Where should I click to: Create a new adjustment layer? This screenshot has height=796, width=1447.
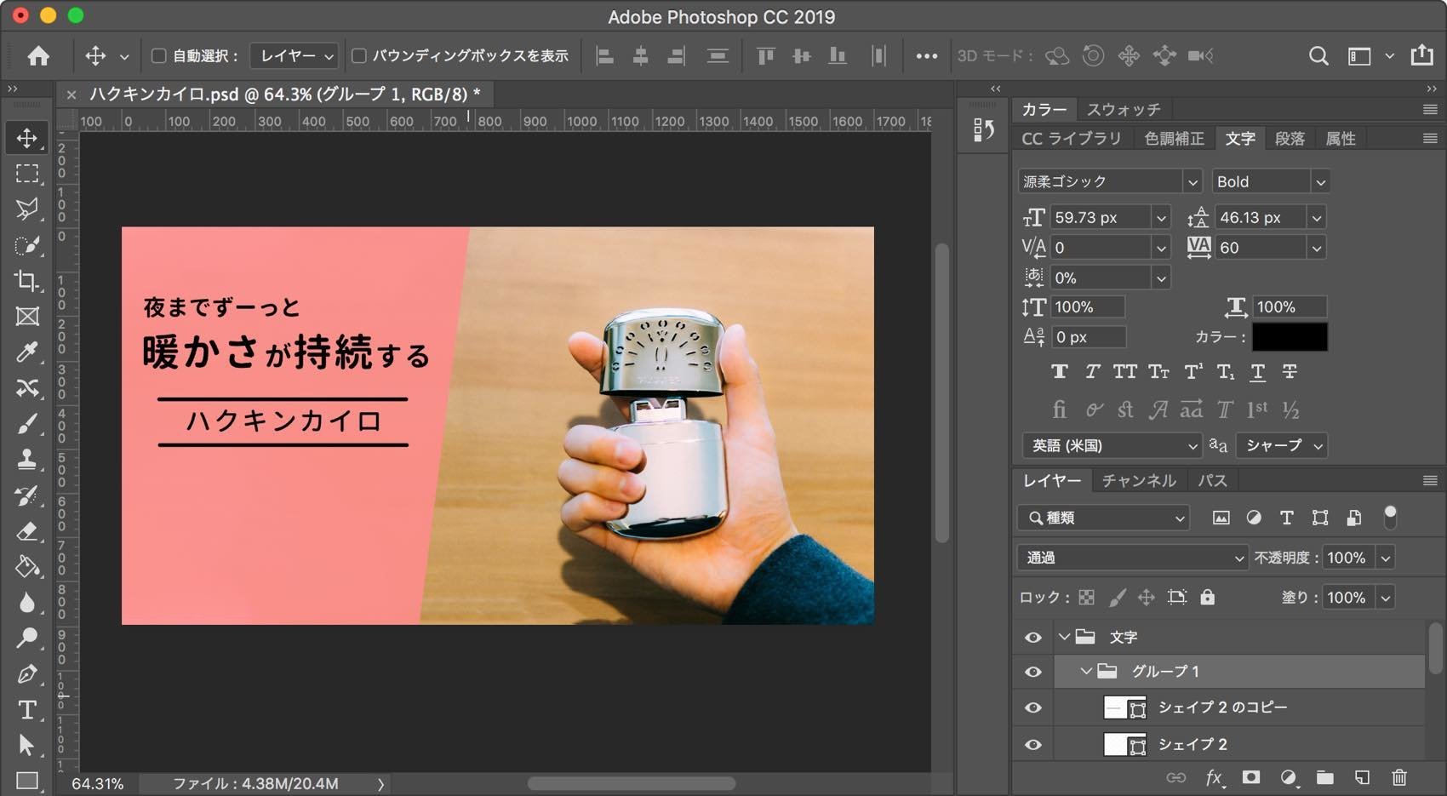(x=1289, y=777)
